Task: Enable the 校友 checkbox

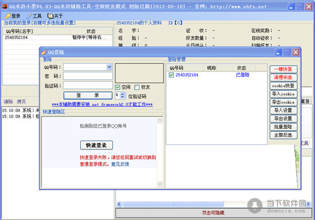Action: pos(137,87)
